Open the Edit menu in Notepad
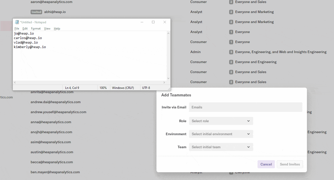 [x=25, y=29]
